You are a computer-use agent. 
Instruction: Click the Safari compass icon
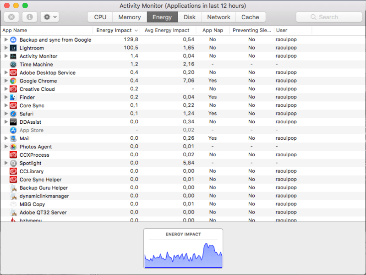click(x=13, y=114)
